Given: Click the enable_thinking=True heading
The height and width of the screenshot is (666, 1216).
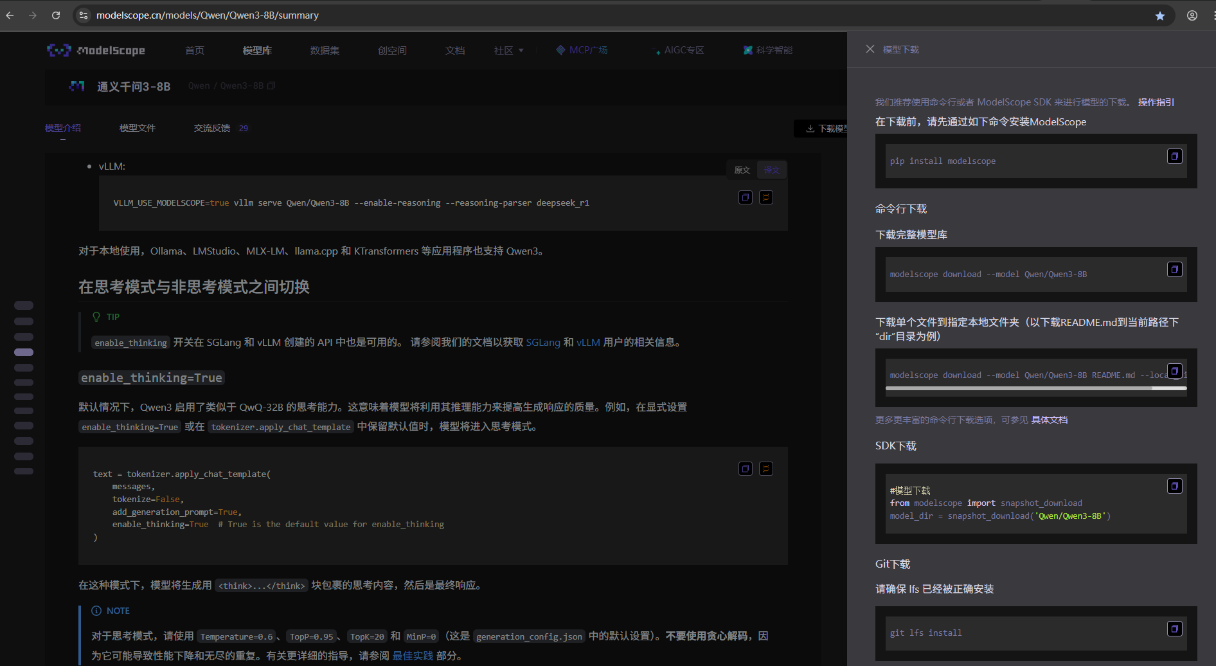Looking at the screenshot, I should (x=152, y=378).
